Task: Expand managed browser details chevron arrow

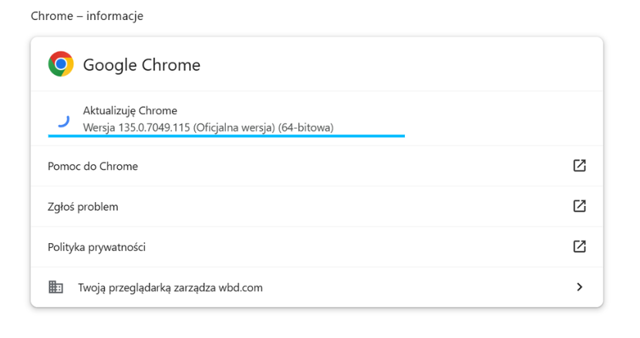Action: pyautogui.click(x=579, y=287)
